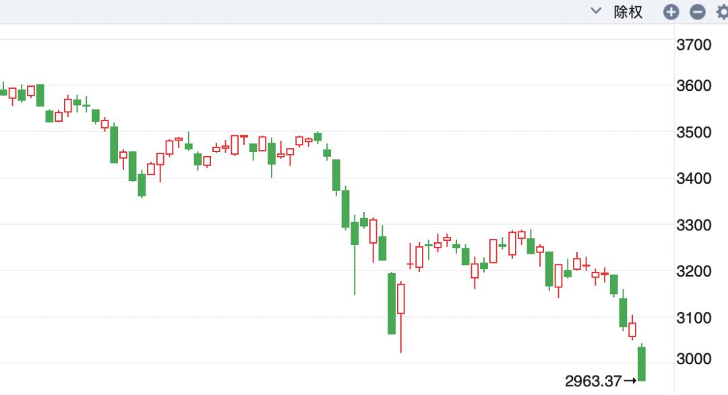Viewport: 728px width, 395px height.
Task: Expand the chevron dropdown beside 除权
Action: [596, 11]
